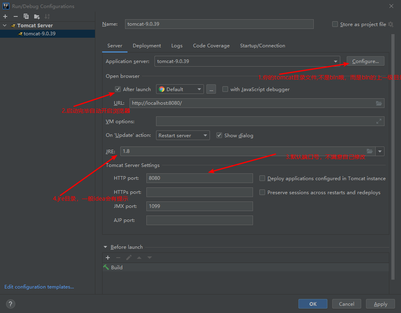Confirm with the OK button

click(x=313, y=304)
